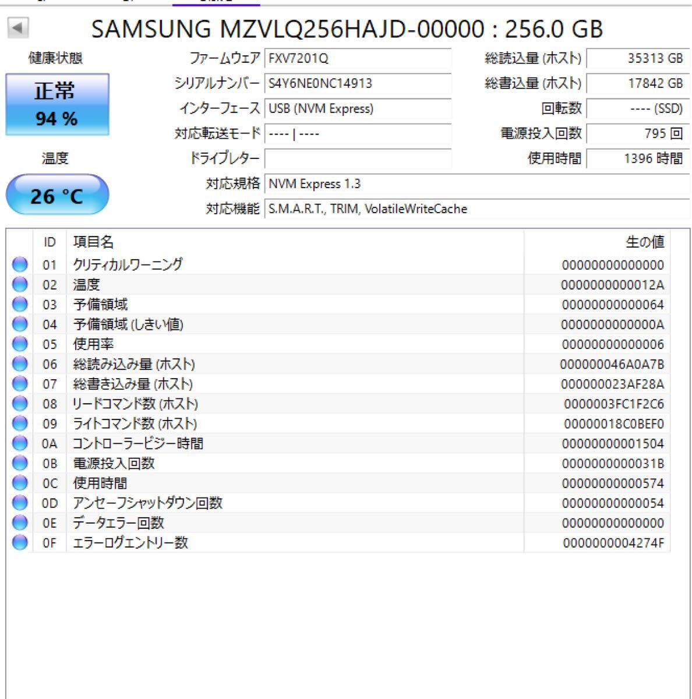Click the status orb for 温度 row 02

(20, 284)
